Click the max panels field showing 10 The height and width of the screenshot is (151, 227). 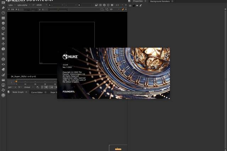(130, 6)
